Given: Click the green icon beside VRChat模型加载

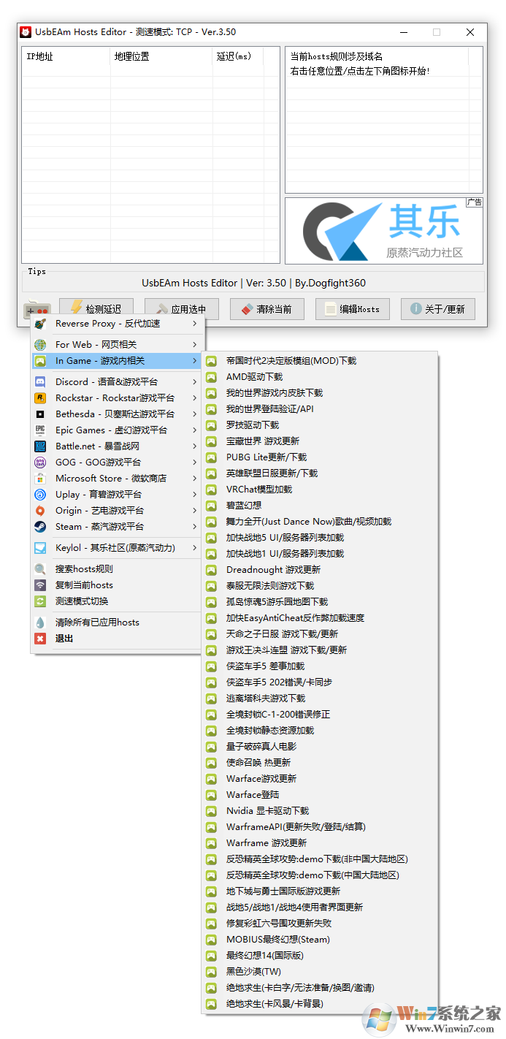Looking at the screenshot, I should point(211,489).
